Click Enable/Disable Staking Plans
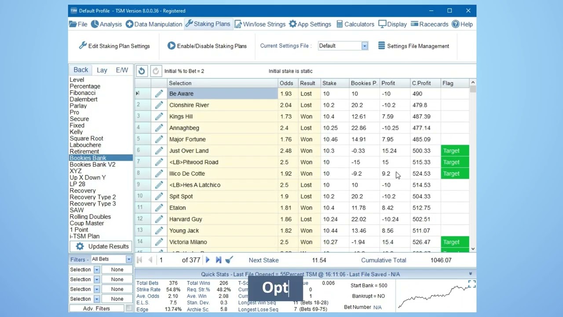The width and height of the screenshot is (563, 317). click(207, 46)
